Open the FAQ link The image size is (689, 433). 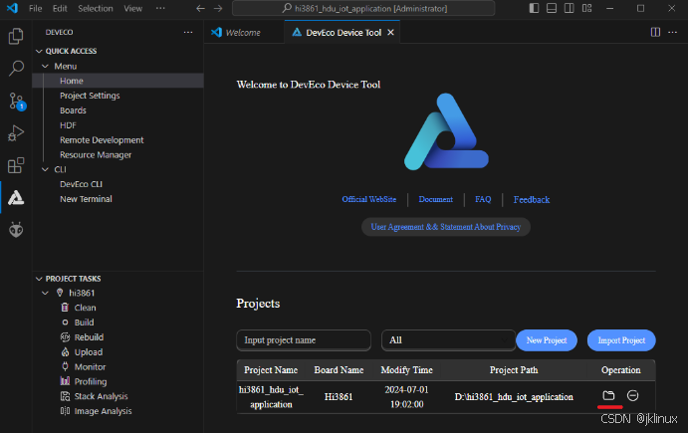[483, 199]
